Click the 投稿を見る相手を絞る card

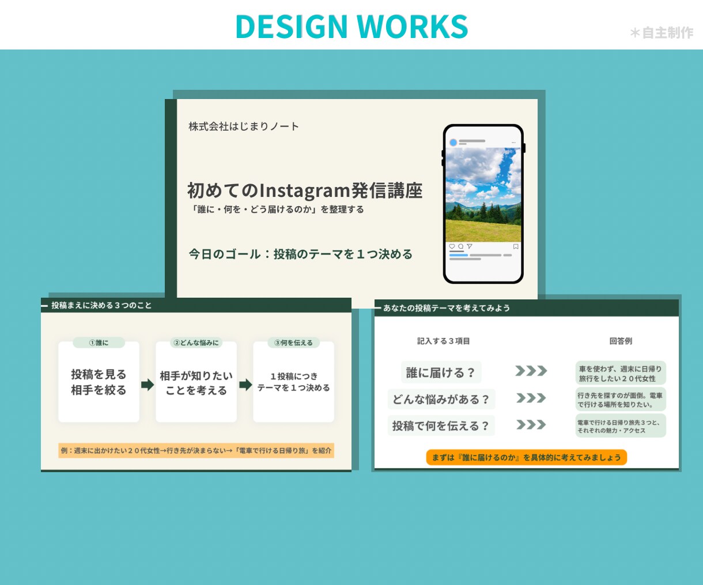[99, 382]
